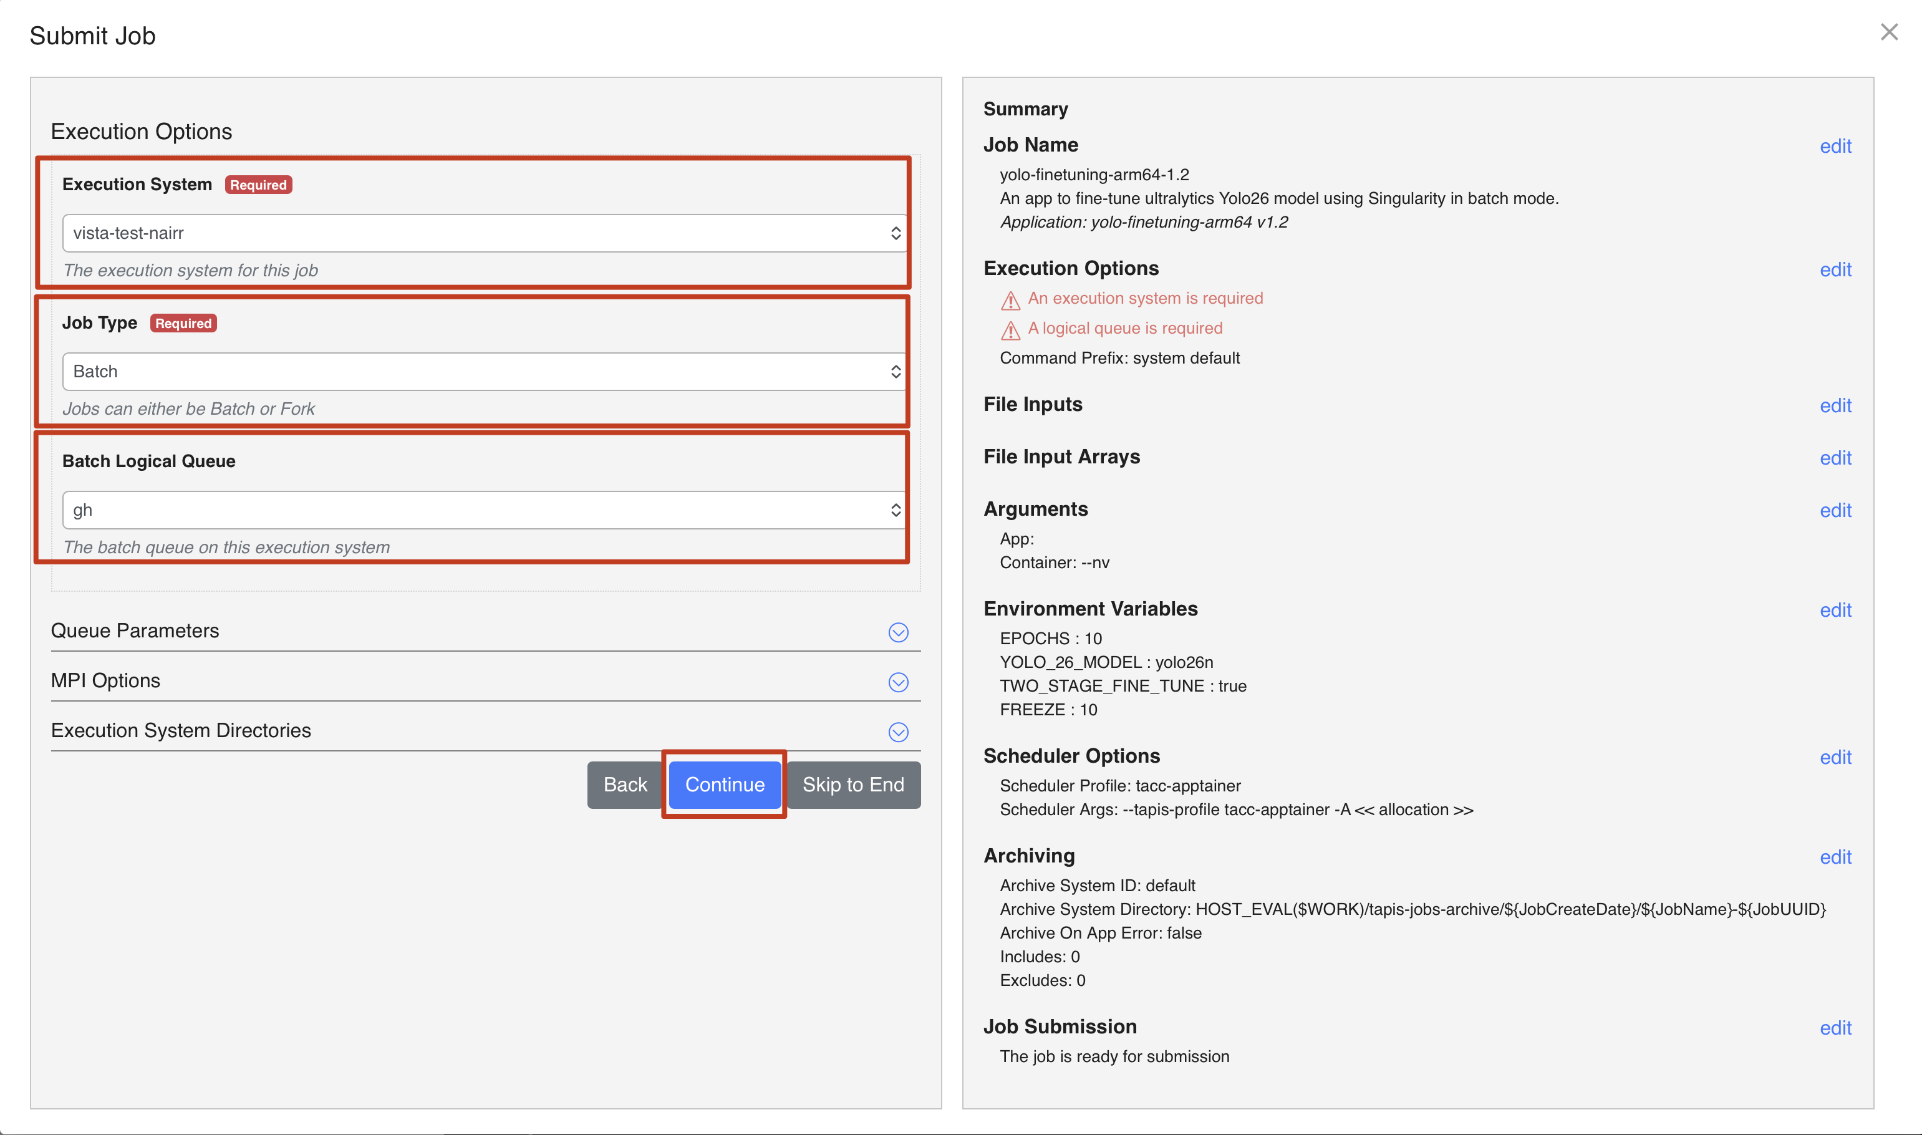Screen dimensions: 1922x1135
Task: Click the 'YOLO_26_MODEL : yolo26n' entry
Action: [1106, 662]
